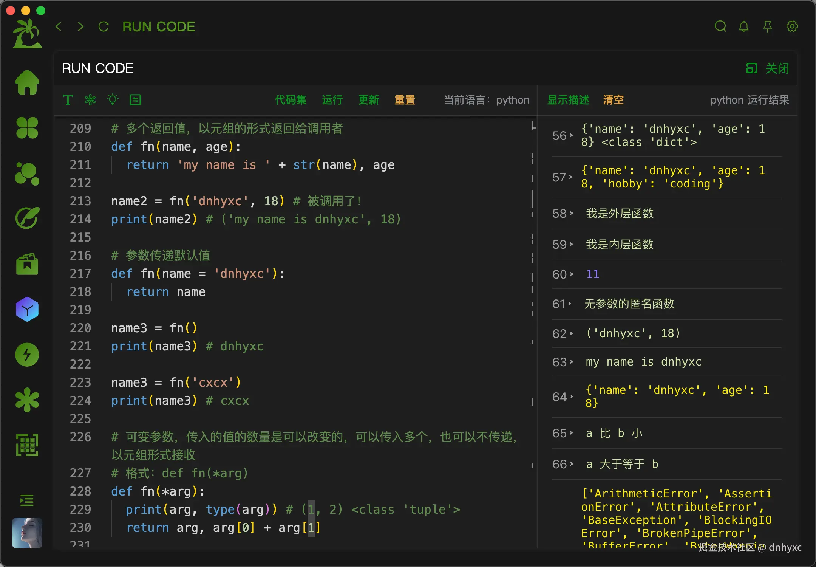
Task: Click the swap layout icon in the toolbar
Action: click(x=135, y=100)
